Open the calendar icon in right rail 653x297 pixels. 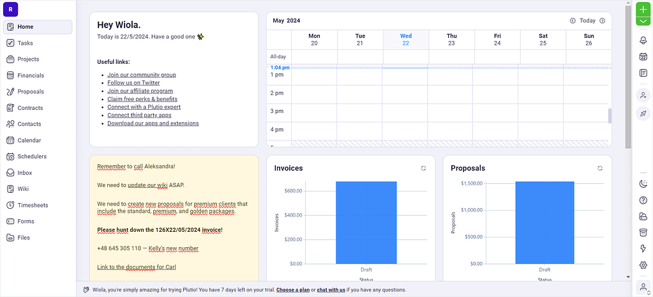[x=643, y=57]
